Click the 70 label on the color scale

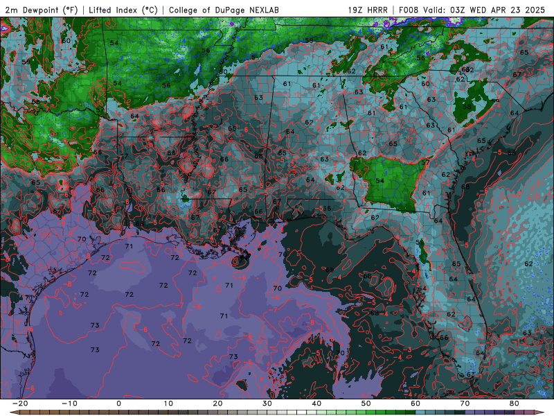pos(465,404)
